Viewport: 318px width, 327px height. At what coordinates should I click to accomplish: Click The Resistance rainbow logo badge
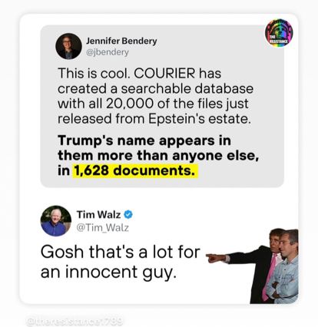click(279, 34)
